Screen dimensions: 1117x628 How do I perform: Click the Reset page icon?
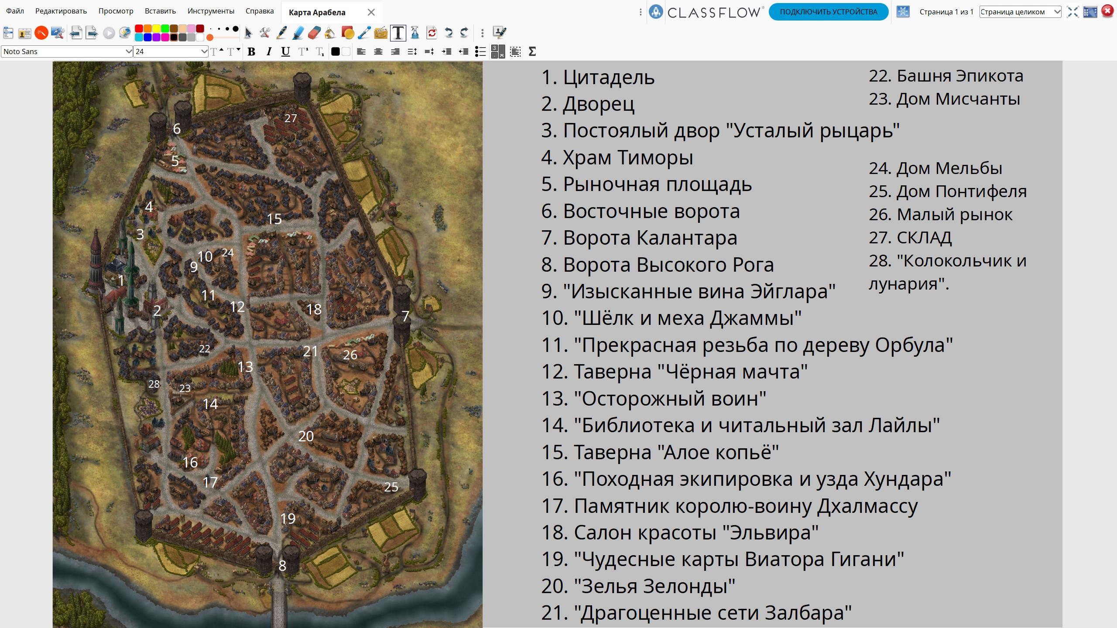click(x=432, y=33)
